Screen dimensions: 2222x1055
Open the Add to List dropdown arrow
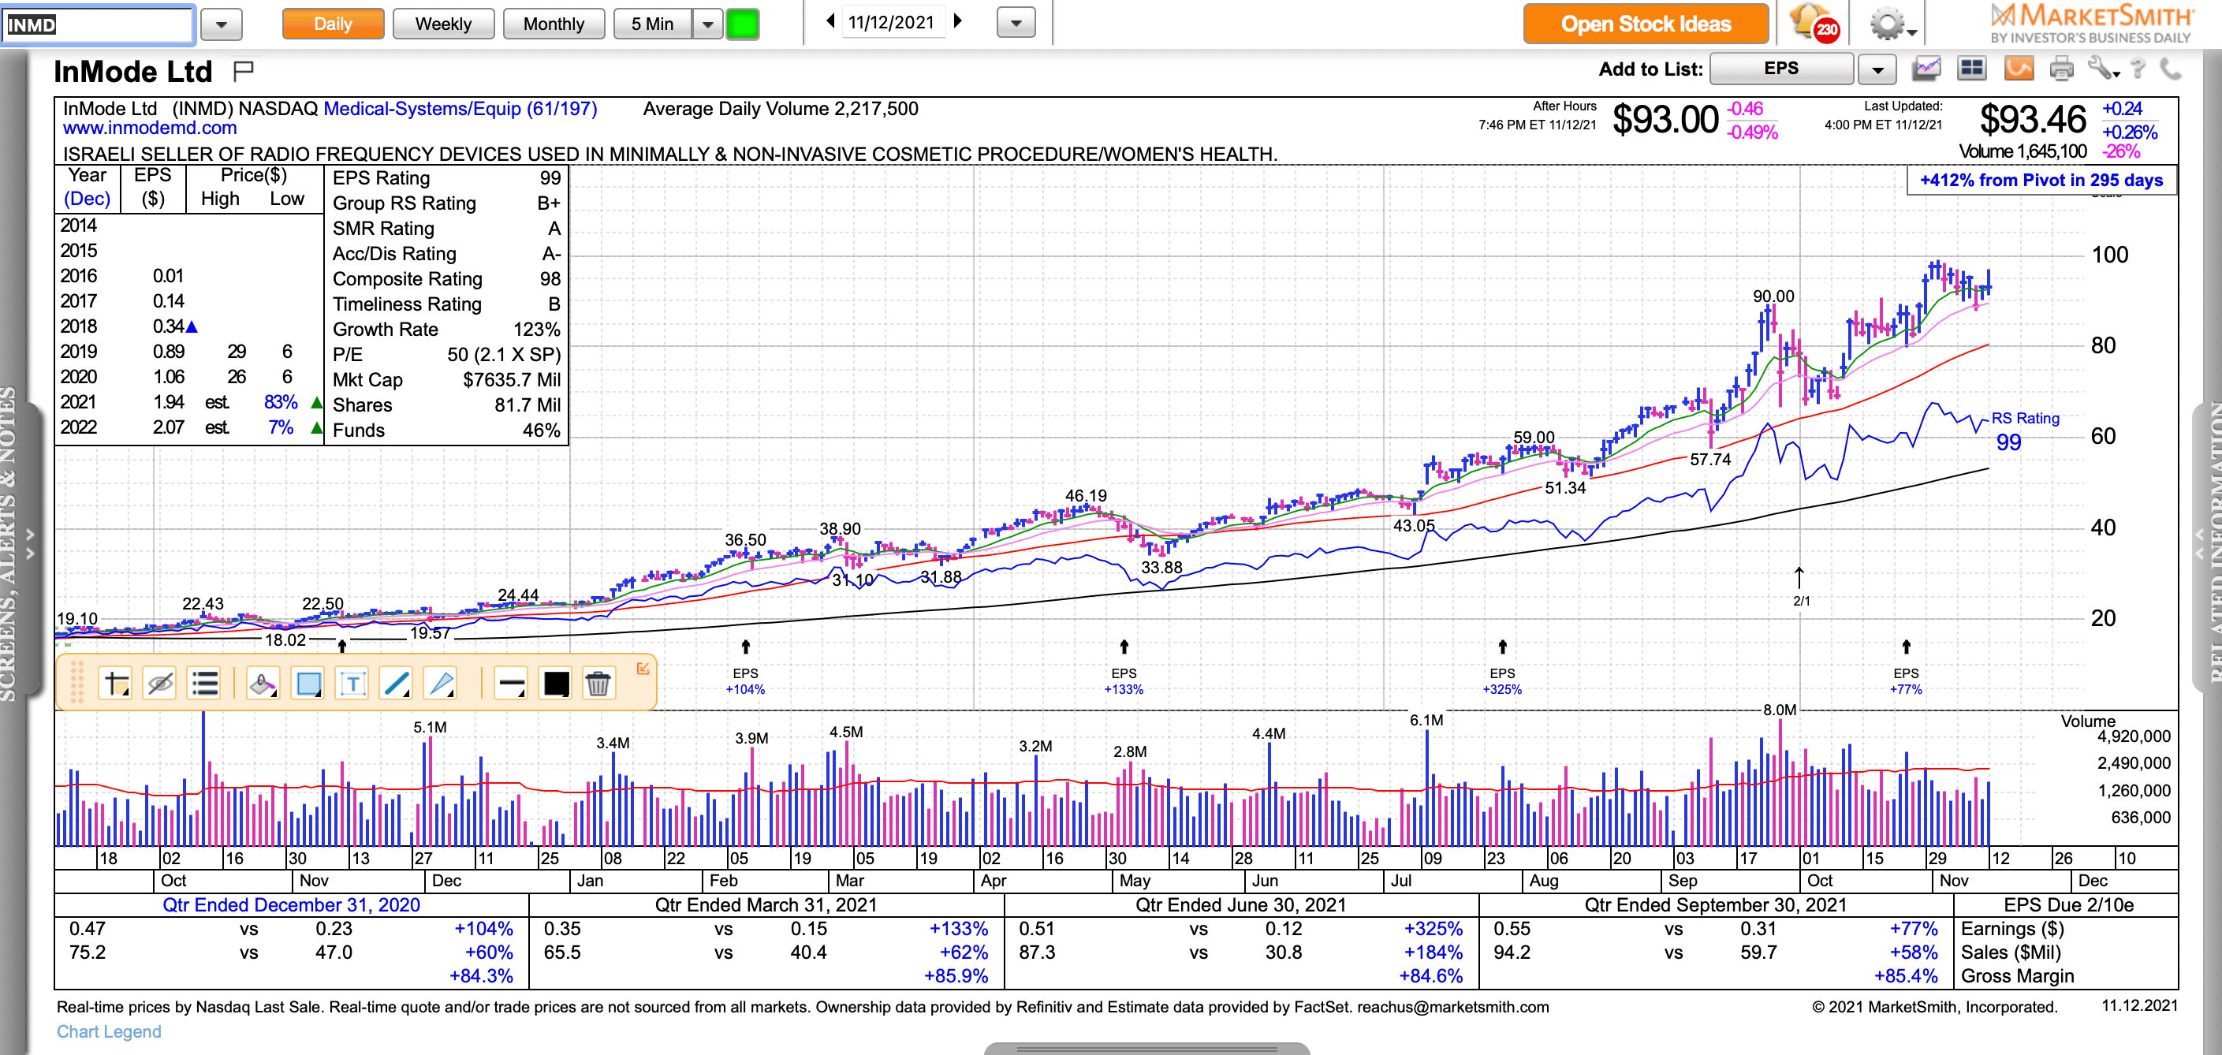click(x=1877, y=69)
